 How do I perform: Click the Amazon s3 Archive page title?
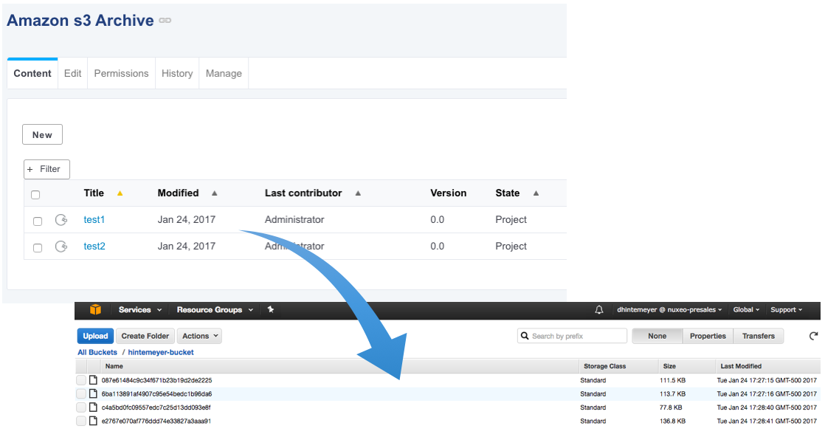[x=80, y=21]
